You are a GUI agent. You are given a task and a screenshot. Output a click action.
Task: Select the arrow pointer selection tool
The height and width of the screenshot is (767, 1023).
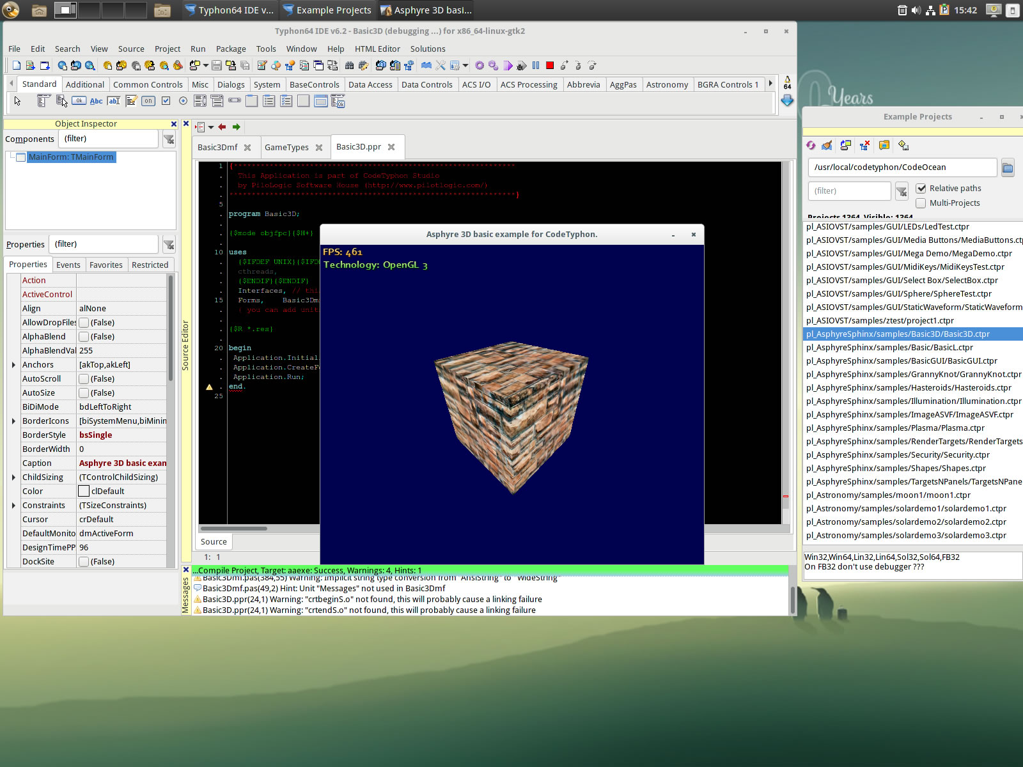point(18,101)
